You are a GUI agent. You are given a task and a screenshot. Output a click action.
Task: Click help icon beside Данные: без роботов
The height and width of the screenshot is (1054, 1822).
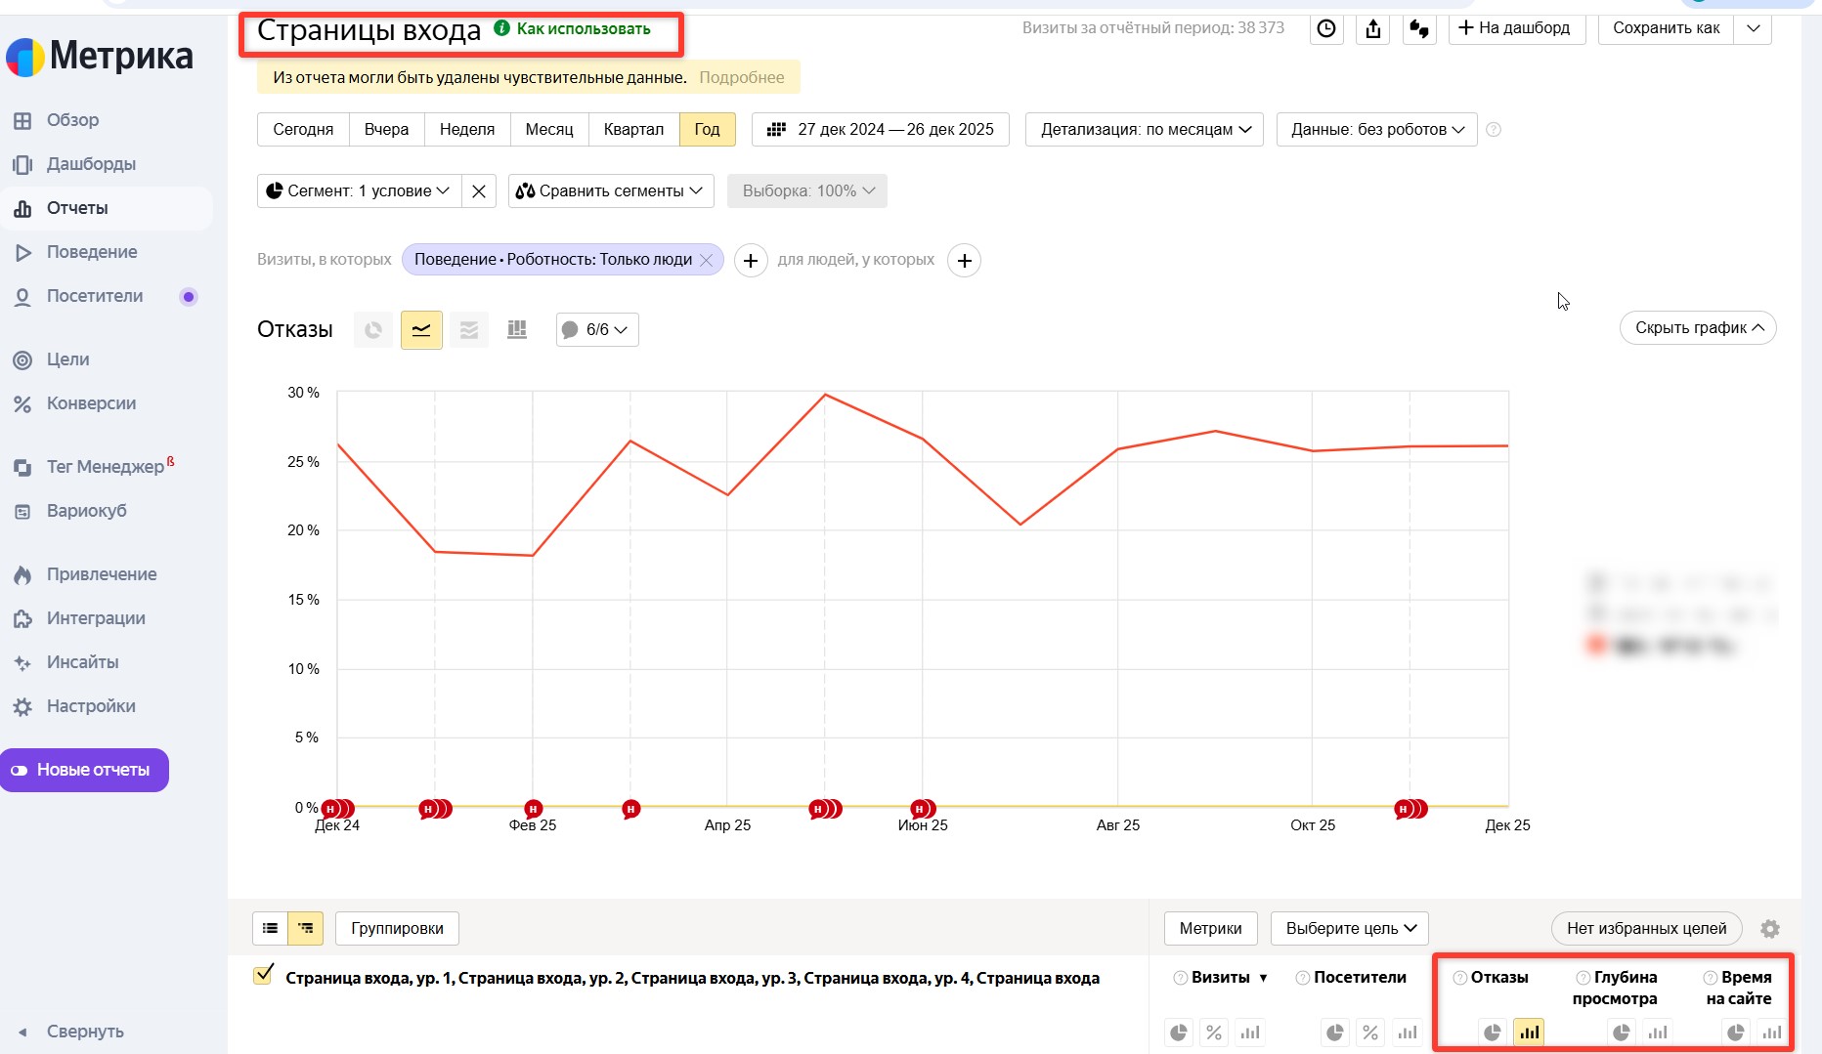click(1494, 130)
